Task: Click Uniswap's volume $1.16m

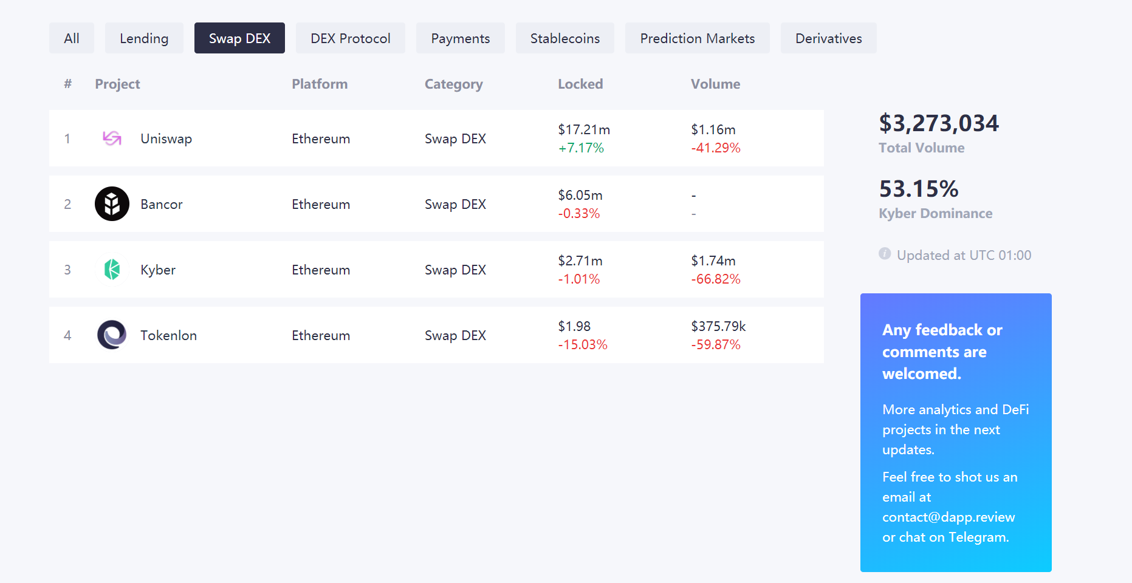Action: click(x=713, y=129)
